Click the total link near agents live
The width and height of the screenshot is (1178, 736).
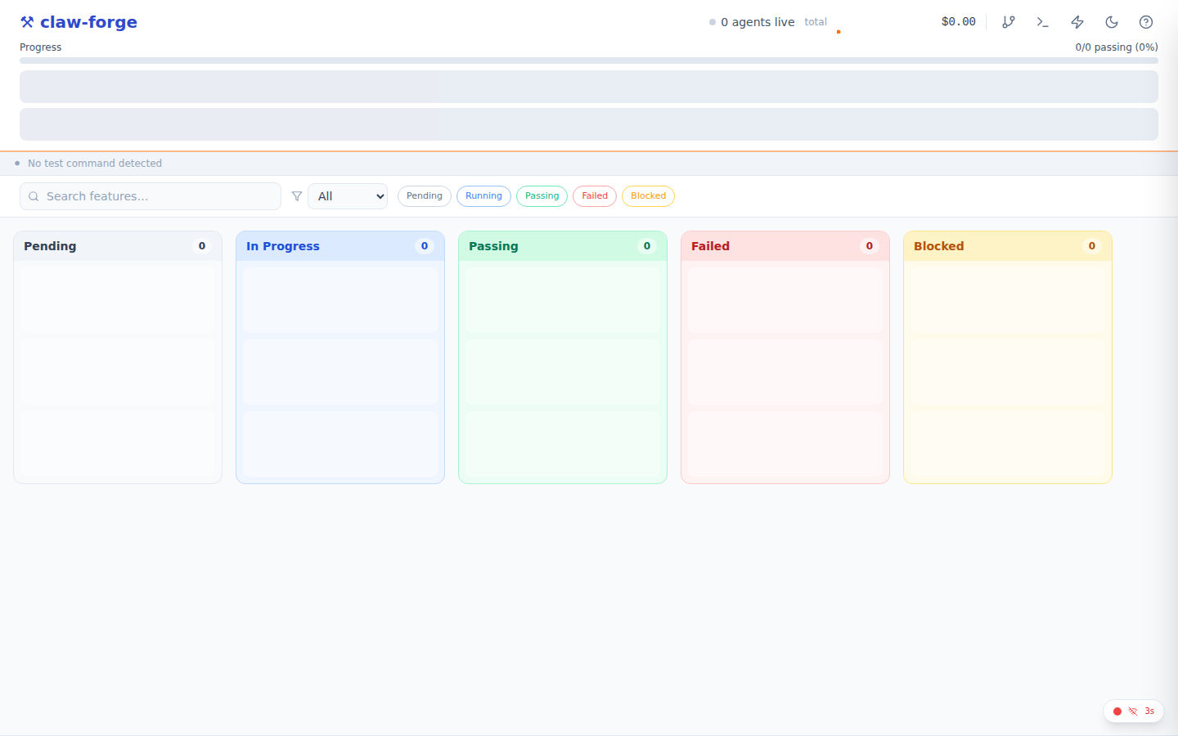816,22
